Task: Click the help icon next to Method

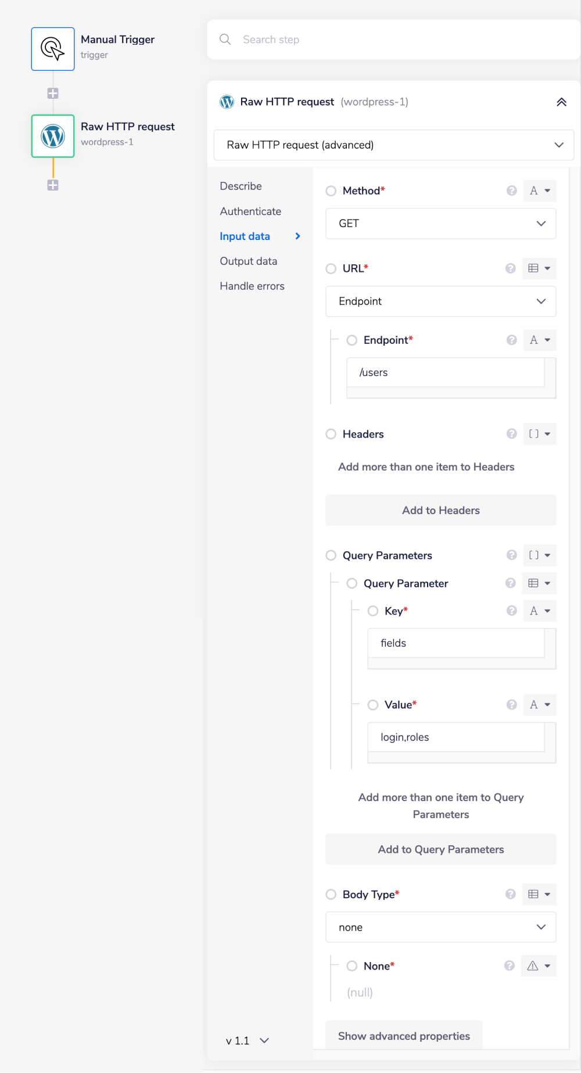Action: (x=511, y=191)
